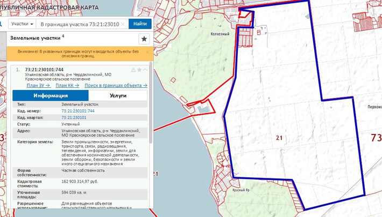Screen dimensions: 382x217
Task: Click the warning triangle icon on the parcel result
Action: click(133, 70)
